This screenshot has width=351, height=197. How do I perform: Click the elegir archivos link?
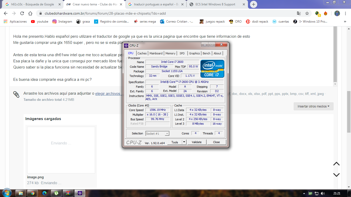point(108,94)
